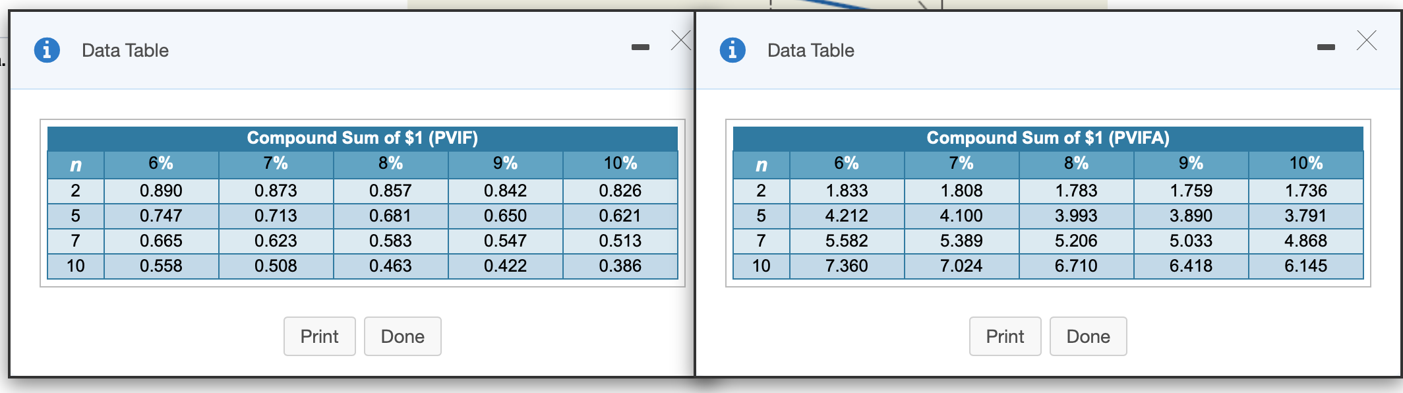Select PVIF value 0.386
The width and height of the screenshot is (1403, 393).
pos(620,266)
